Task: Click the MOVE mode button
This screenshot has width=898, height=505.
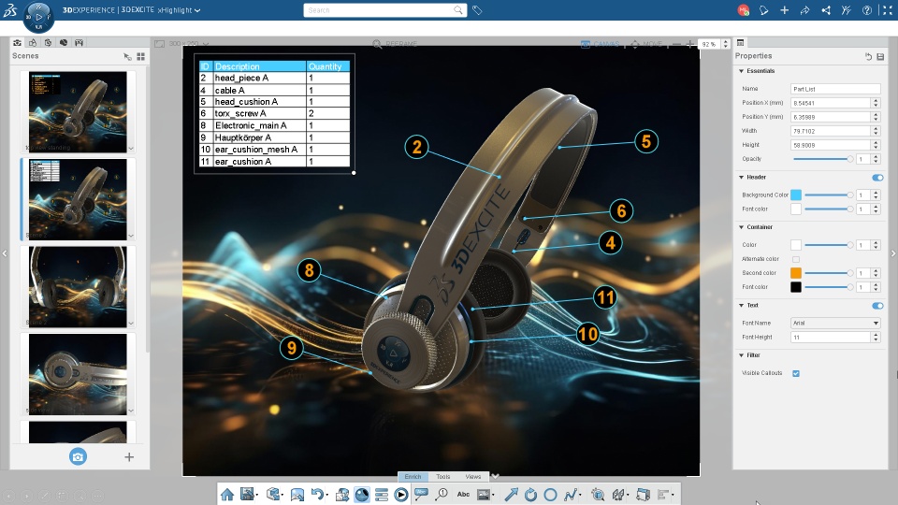Action: click(646, 44)
